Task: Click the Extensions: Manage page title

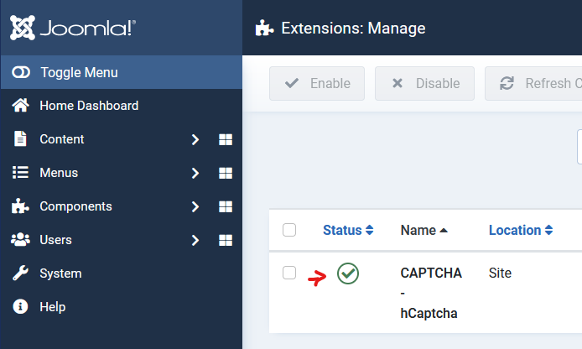Action: click(x=353, y=29)
